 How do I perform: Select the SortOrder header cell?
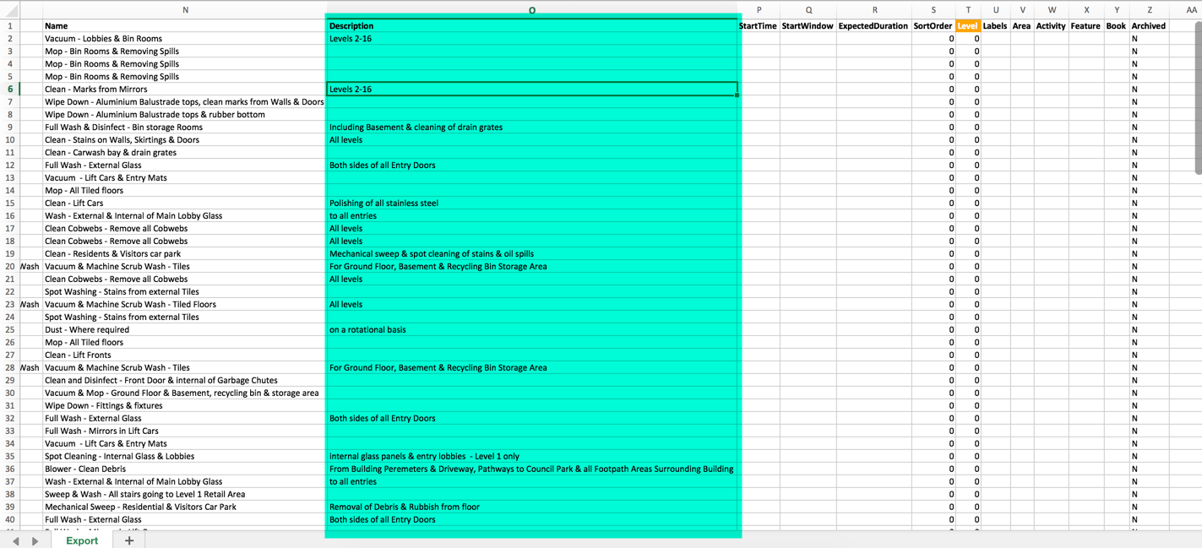pyautogui.click(x=933, y=26)
